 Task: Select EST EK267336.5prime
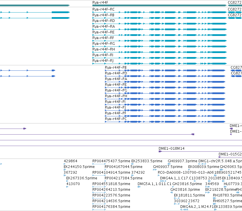(x=82, y=178)
